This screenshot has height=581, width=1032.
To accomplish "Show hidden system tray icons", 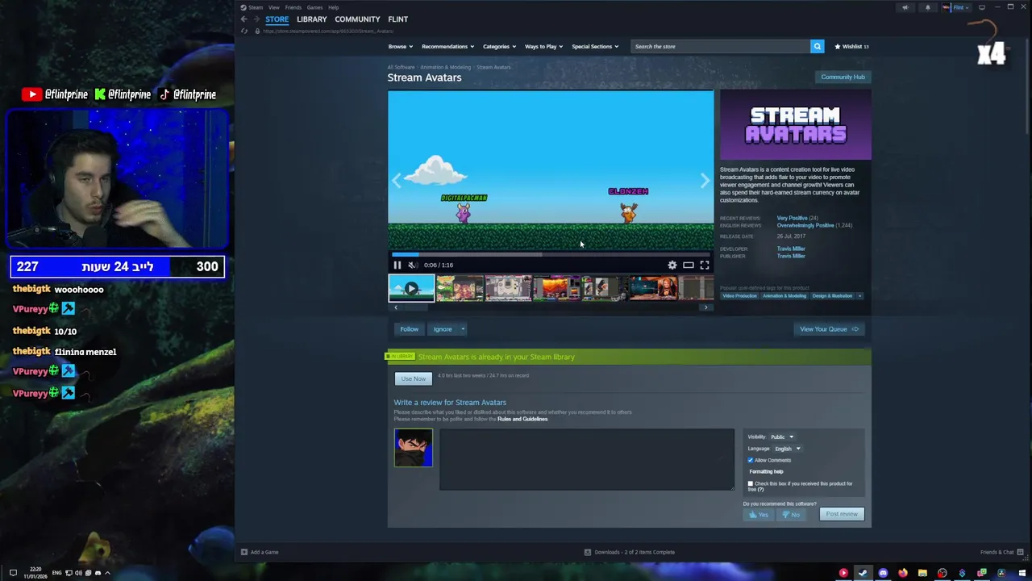I will [x=107, y=573].
